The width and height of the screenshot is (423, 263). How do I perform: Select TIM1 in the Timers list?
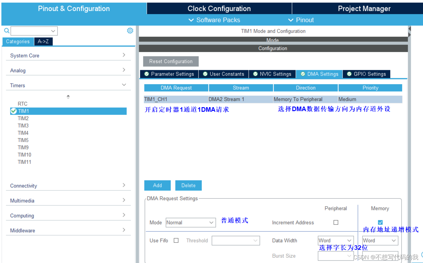[68, 111]
